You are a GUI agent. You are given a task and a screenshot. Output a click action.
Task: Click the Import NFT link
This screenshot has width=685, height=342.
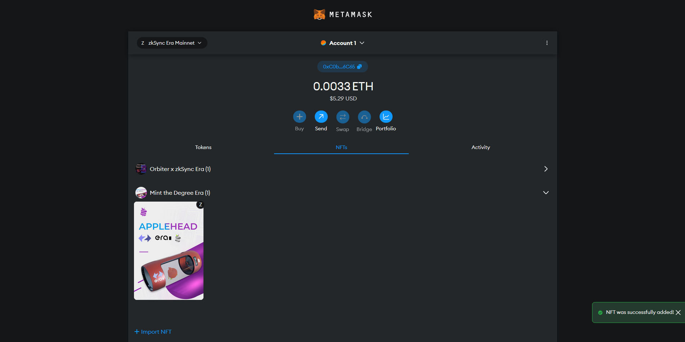coord(153,332)
